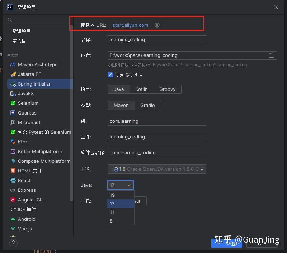This screenshot has height=253, width=287.
Task: Open server URL settings via gear icon
Action: click(157, 25)
